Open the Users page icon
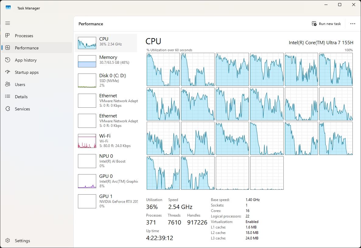361x248 pixels. tap(8, 84)
